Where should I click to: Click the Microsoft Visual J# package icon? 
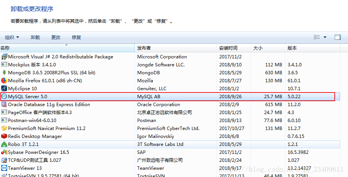coord(4,57)
